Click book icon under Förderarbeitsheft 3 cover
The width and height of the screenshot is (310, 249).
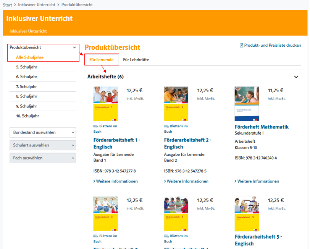click(96, 236)
